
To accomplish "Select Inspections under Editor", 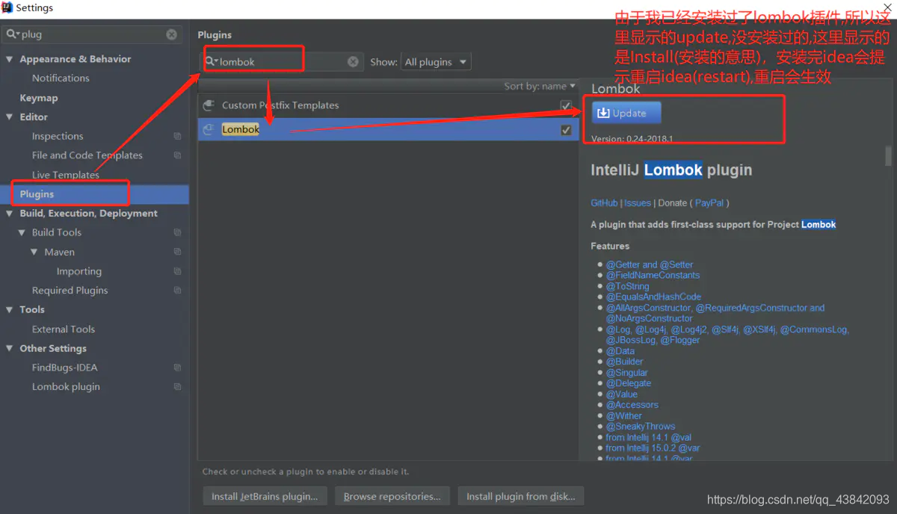I will [x=58, y=136].
